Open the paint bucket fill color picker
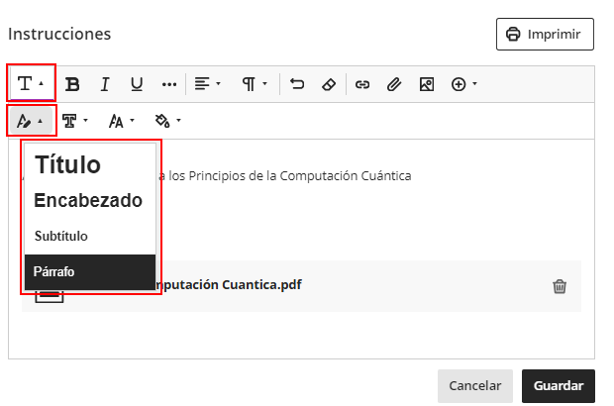The width and height of the screenshot is (614, 406). (167, 121)
